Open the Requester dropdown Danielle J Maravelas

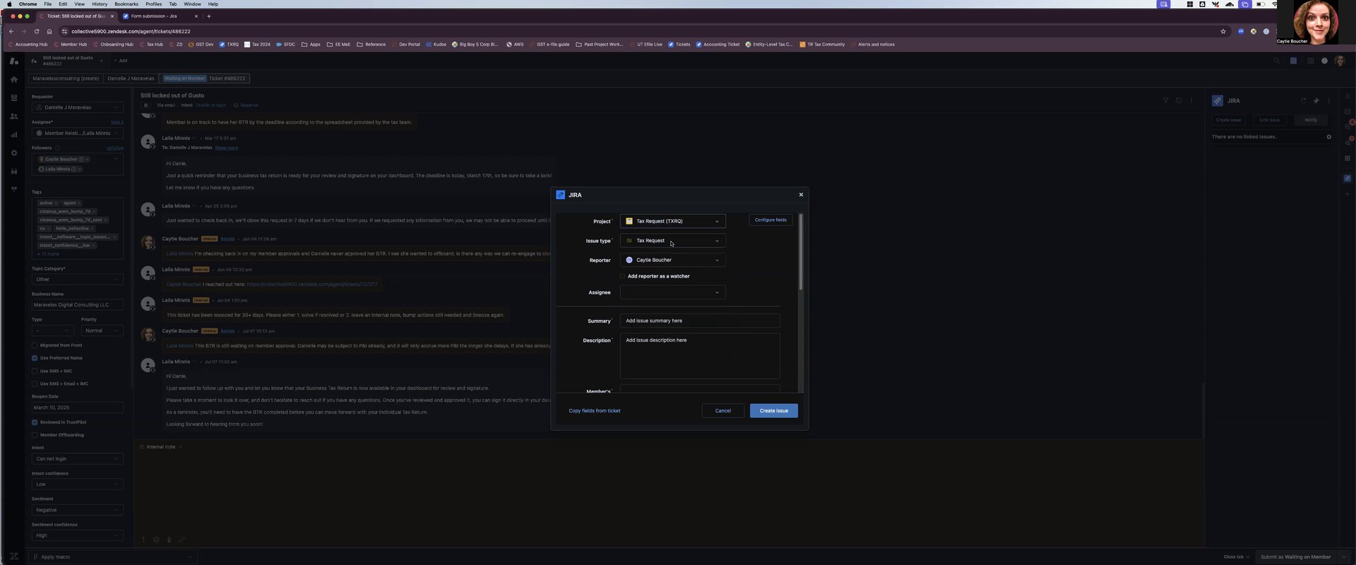(78, 107)
